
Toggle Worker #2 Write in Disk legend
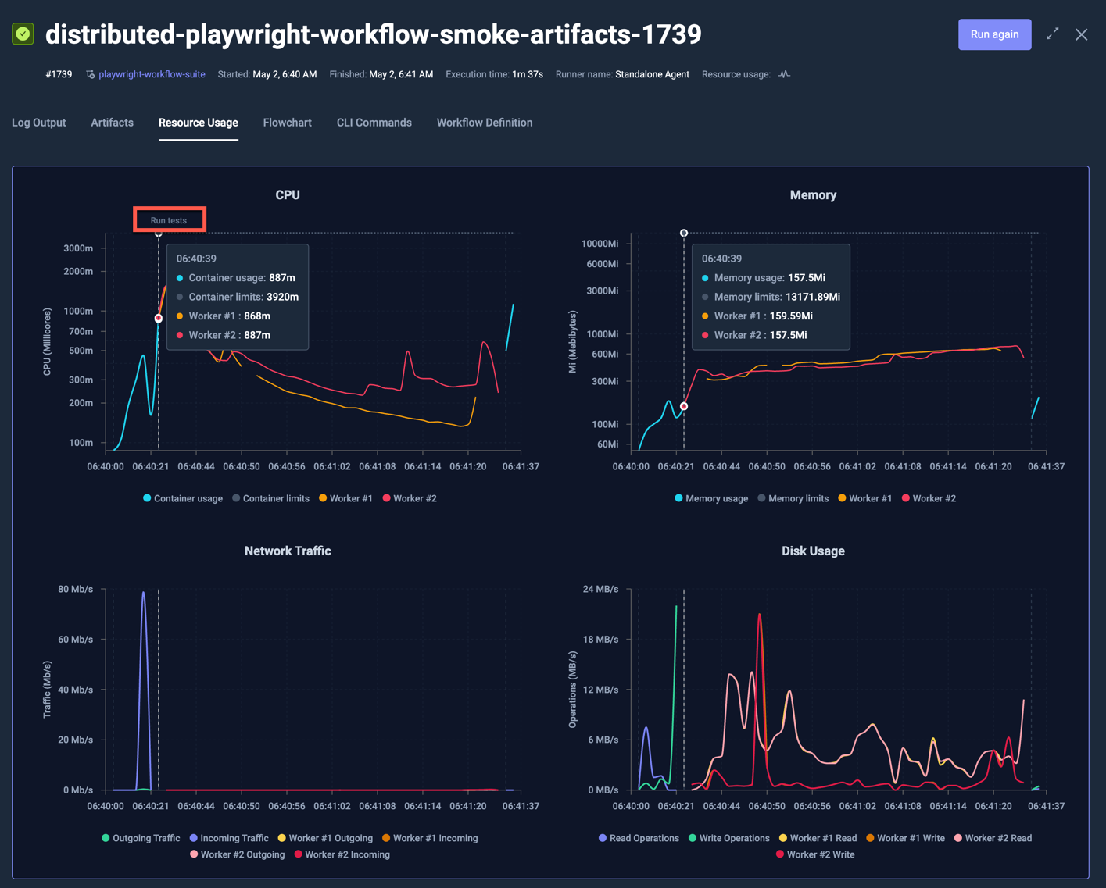click(814, 854)
